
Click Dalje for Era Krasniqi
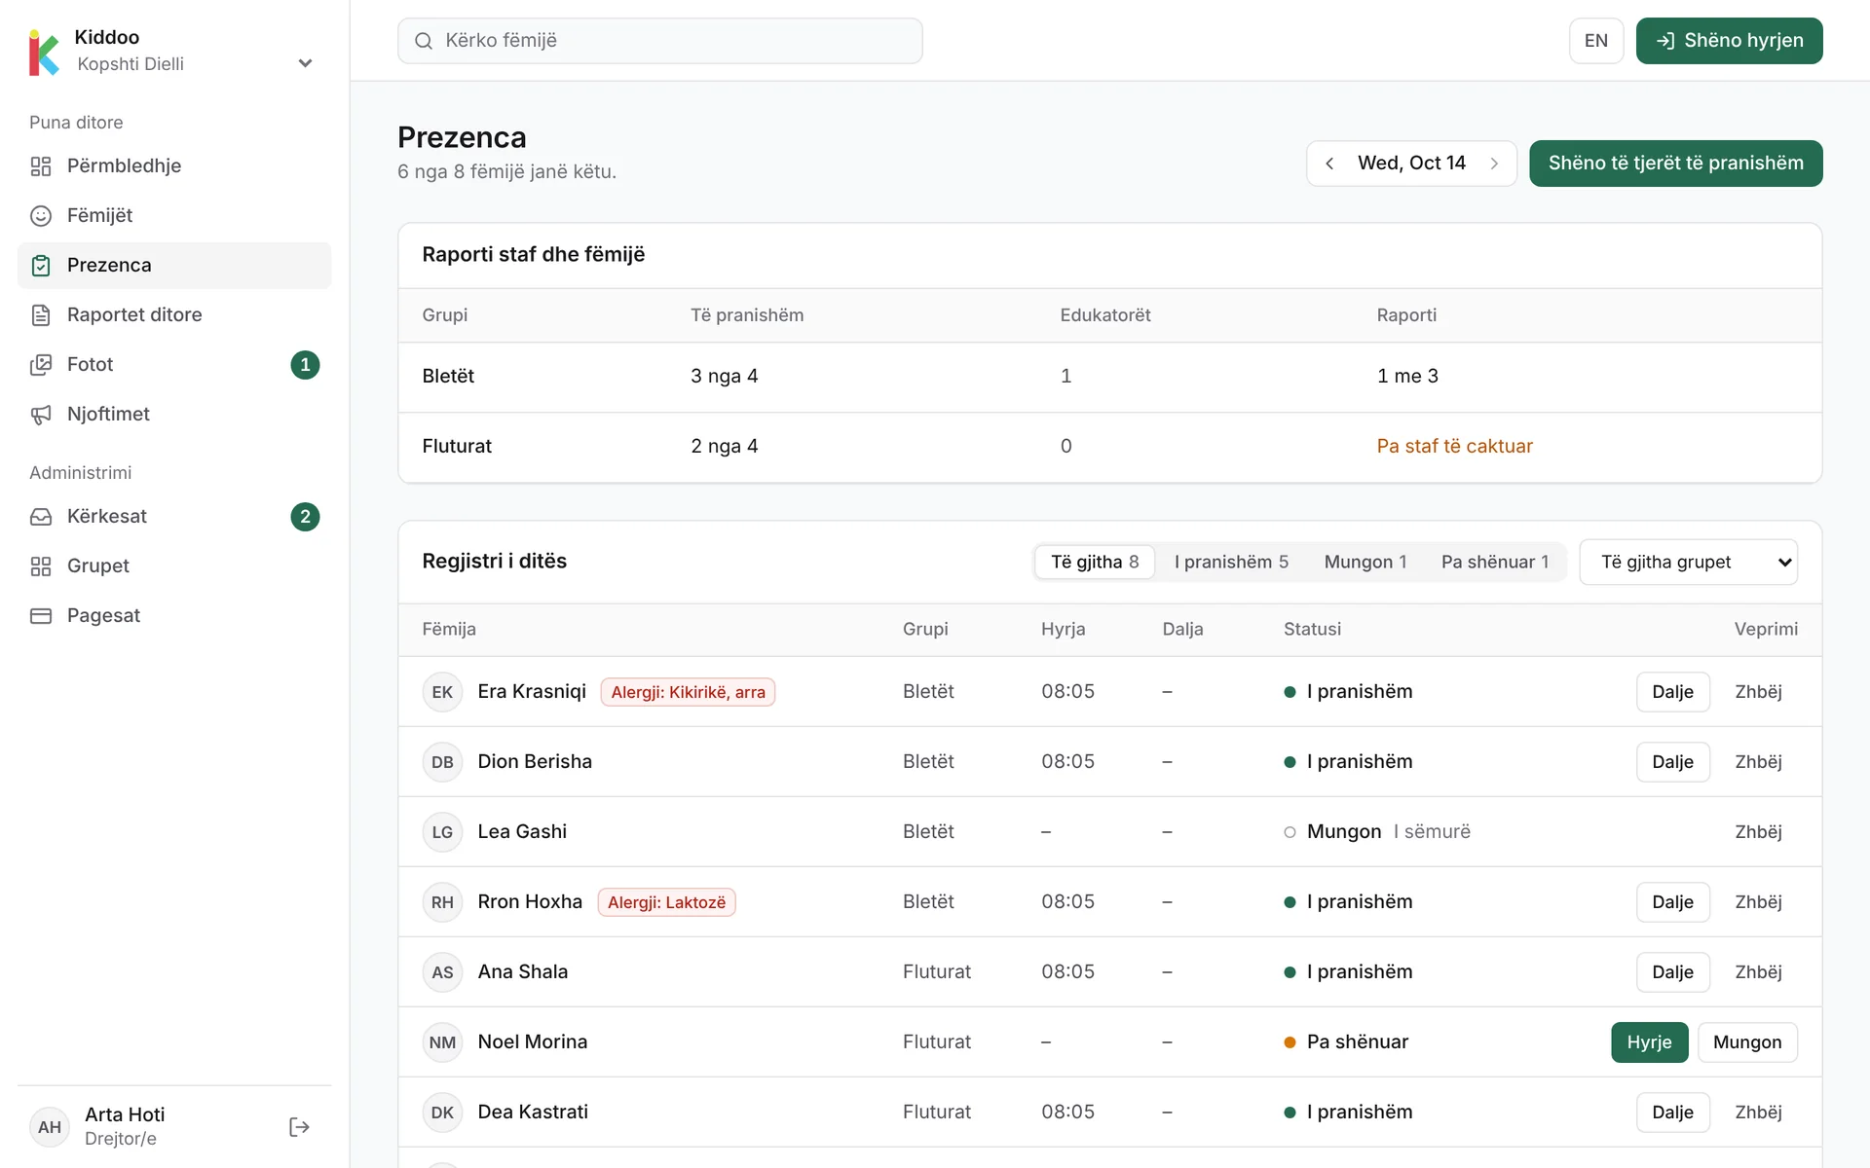[x=1672, y=692]
